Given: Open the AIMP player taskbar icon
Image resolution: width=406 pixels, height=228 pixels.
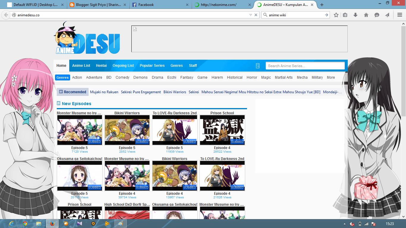Looking at the screenshot, I should pos(93,224).
